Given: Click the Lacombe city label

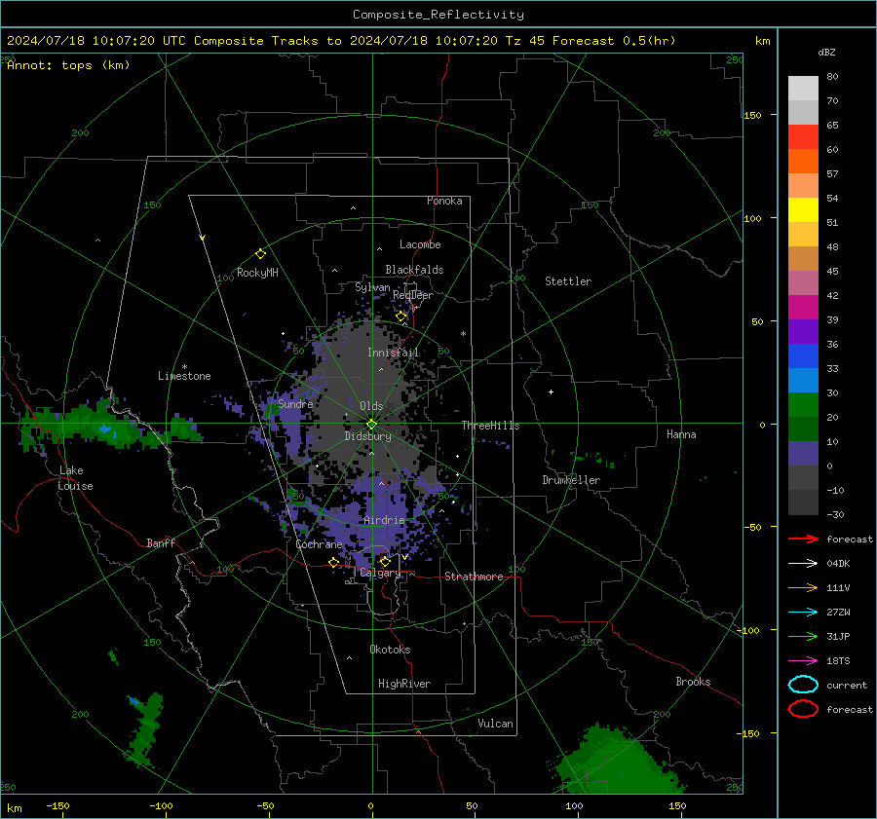Looking at the screenshot, I should pos(420,244).
